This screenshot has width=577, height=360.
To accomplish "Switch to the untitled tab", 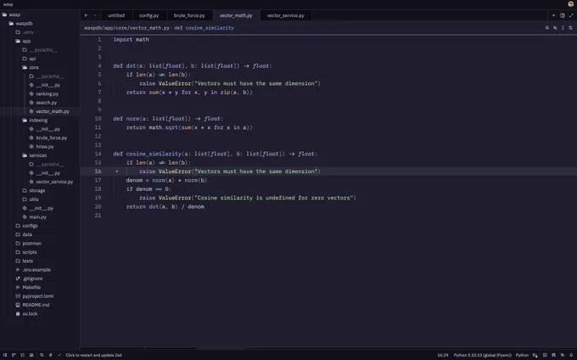I will (x=116, y=15).
